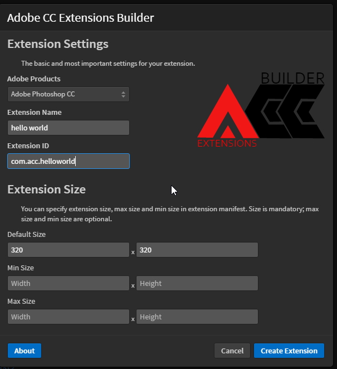Click the Max Size Width field

click(69, 317)
